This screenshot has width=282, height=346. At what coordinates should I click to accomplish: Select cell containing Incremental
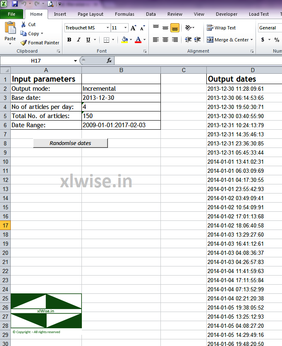pyautogui.click(x=121, y=89)
